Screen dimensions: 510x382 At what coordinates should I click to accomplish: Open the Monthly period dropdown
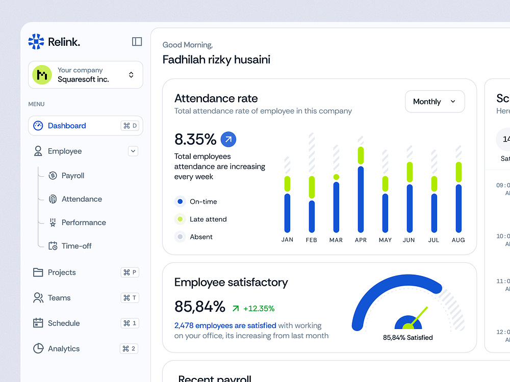point(435,101)
